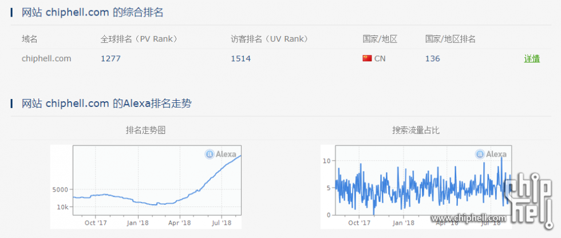
Task: Click the 搜索流量占比 chart title
Action: [416, 130]
